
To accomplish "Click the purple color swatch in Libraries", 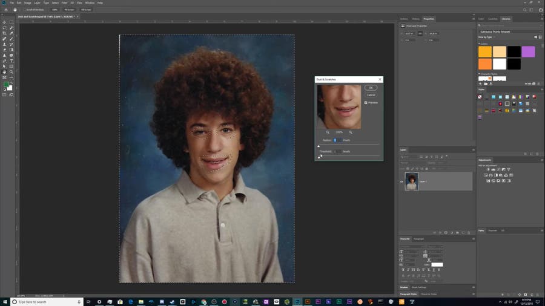I will tap(528, 51).
